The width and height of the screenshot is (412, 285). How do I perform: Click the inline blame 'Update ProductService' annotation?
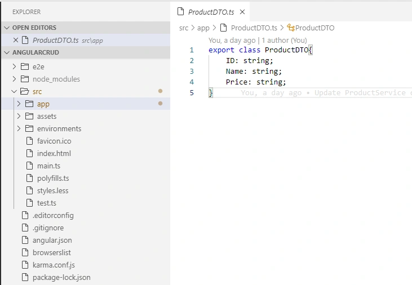[326, 93]
